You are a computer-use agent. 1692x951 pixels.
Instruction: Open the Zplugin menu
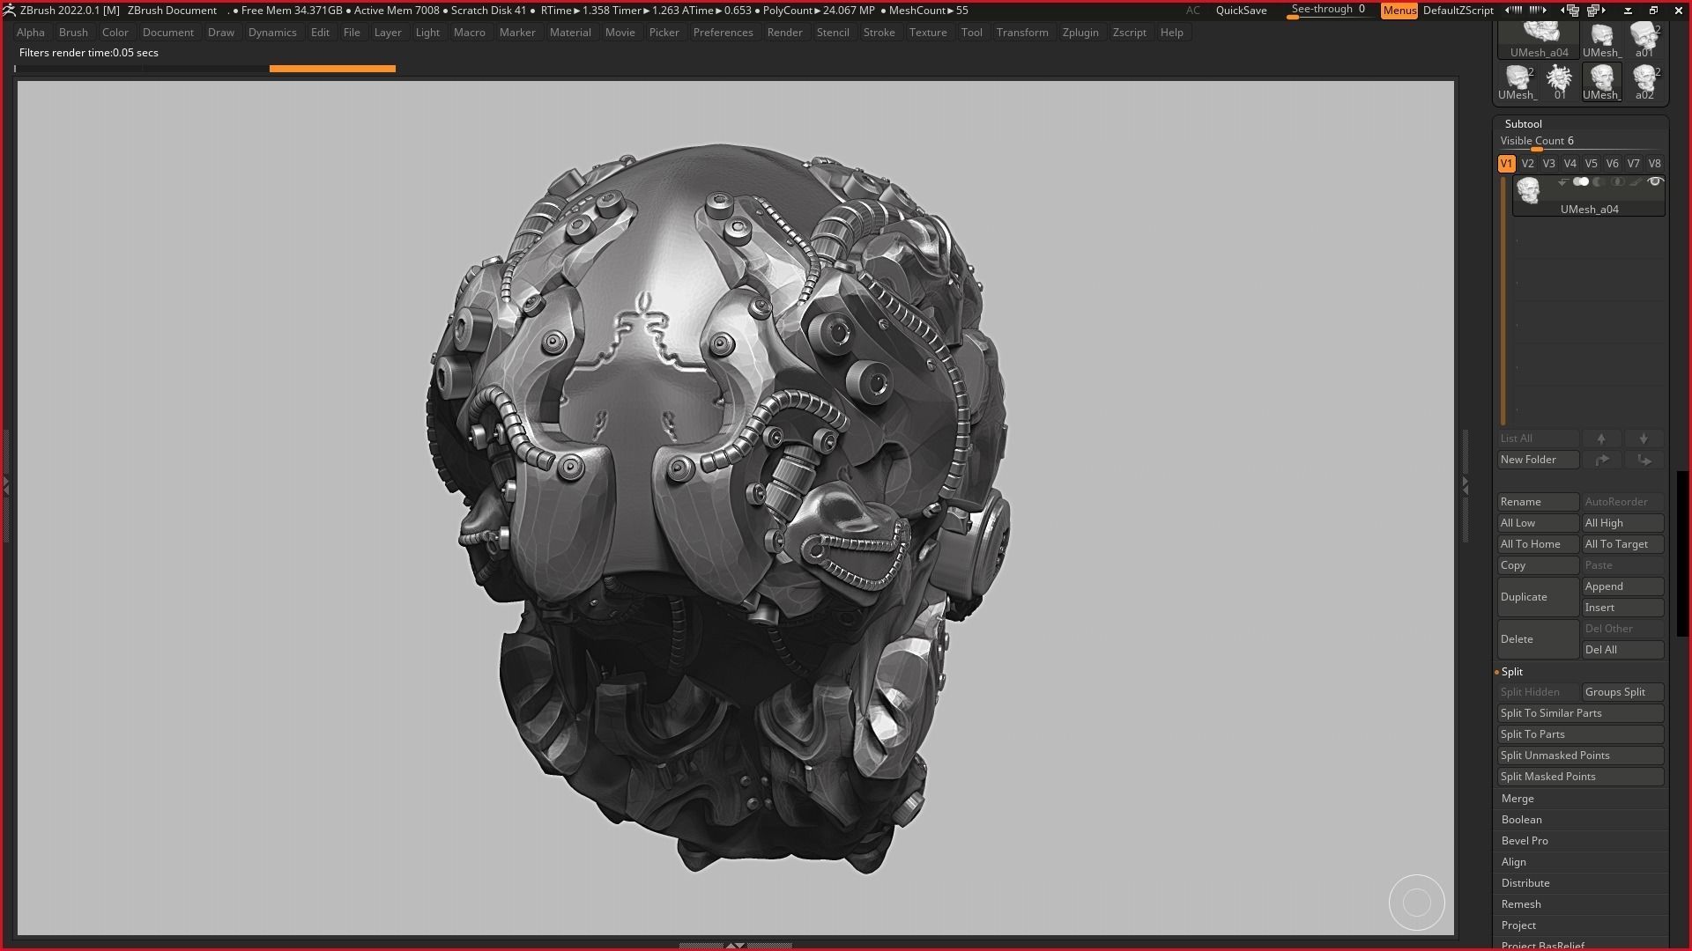point(1080,33)
